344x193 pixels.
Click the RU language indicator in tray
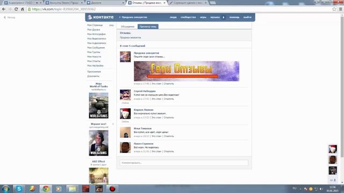[x=295, y=188]
